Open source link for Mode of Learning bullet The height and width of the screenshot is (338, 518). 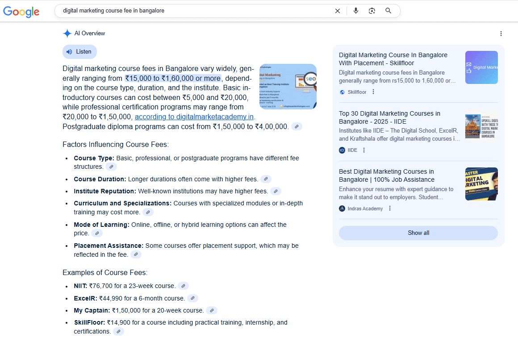point(97,233)
